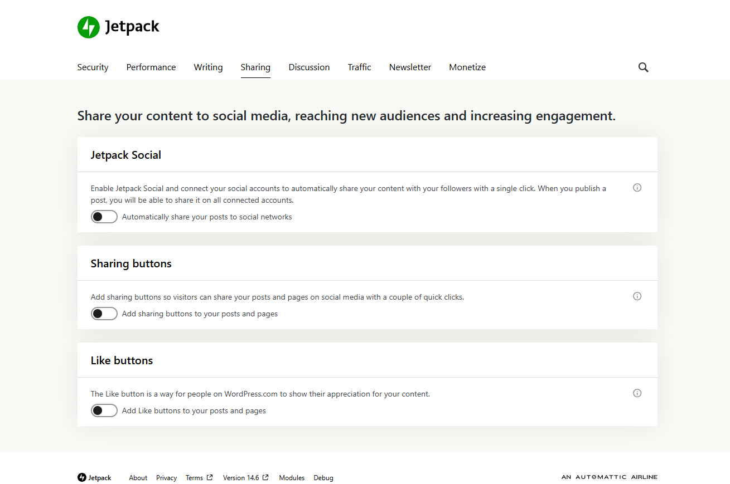
Task: Turn on Like buttons for posts
Action: point(104,410)
